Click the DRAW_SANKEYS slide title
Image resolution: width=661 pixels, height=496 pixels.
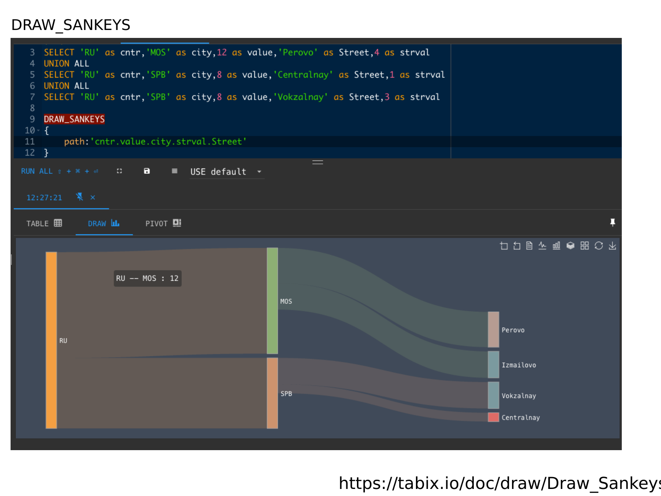pos(71,25)
